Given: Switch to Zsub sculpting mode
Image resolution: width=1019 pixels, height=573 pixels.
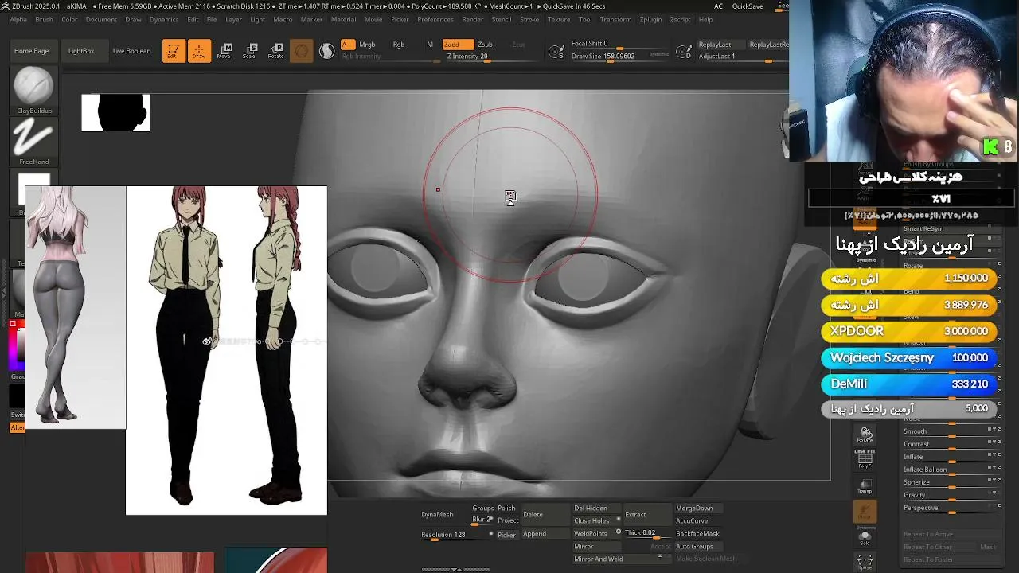Looking at the screenshot, I should tap(485, 45).
